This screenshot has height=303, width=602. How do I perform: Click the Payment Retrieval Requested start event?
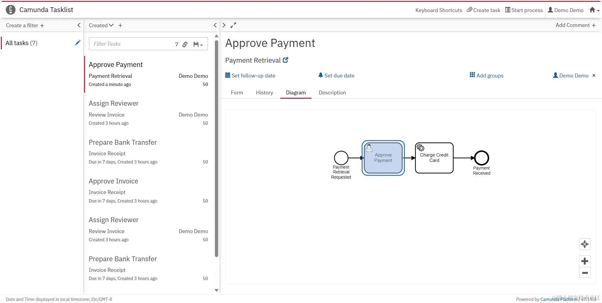pos(341,158)
